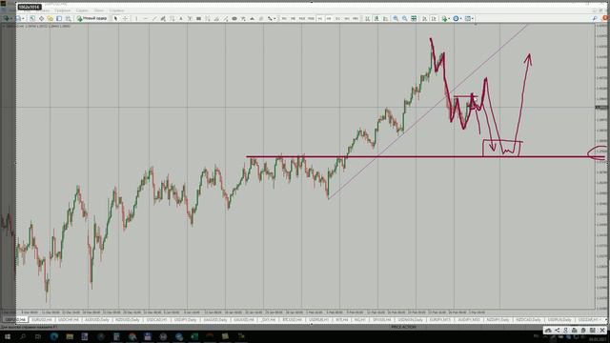
Task: Select the trendline drawing tool
Action: tap(154, 18)
